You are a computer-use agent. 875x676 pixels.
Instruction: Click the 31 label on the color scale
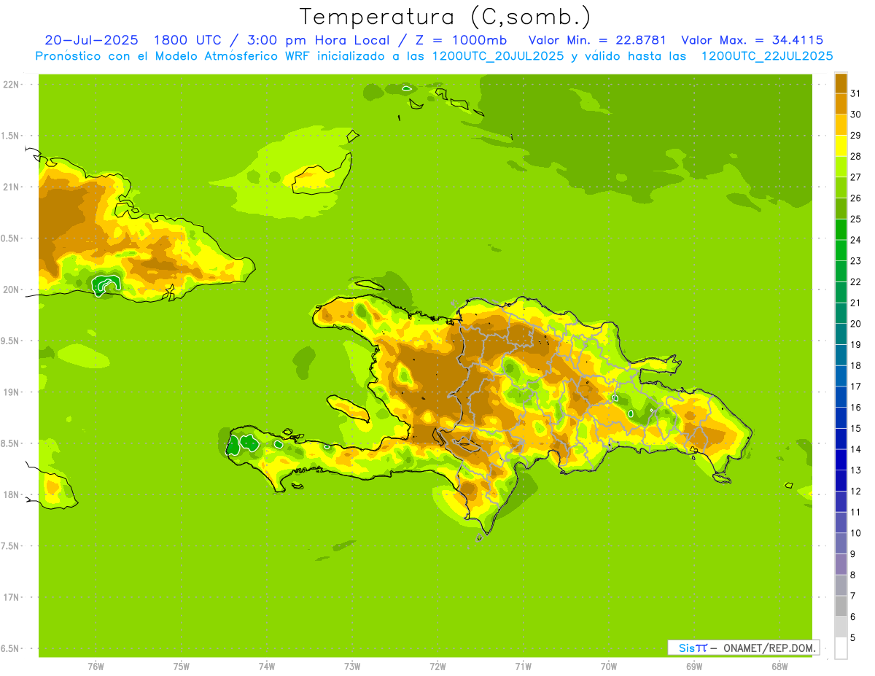(x=855, y=93)
